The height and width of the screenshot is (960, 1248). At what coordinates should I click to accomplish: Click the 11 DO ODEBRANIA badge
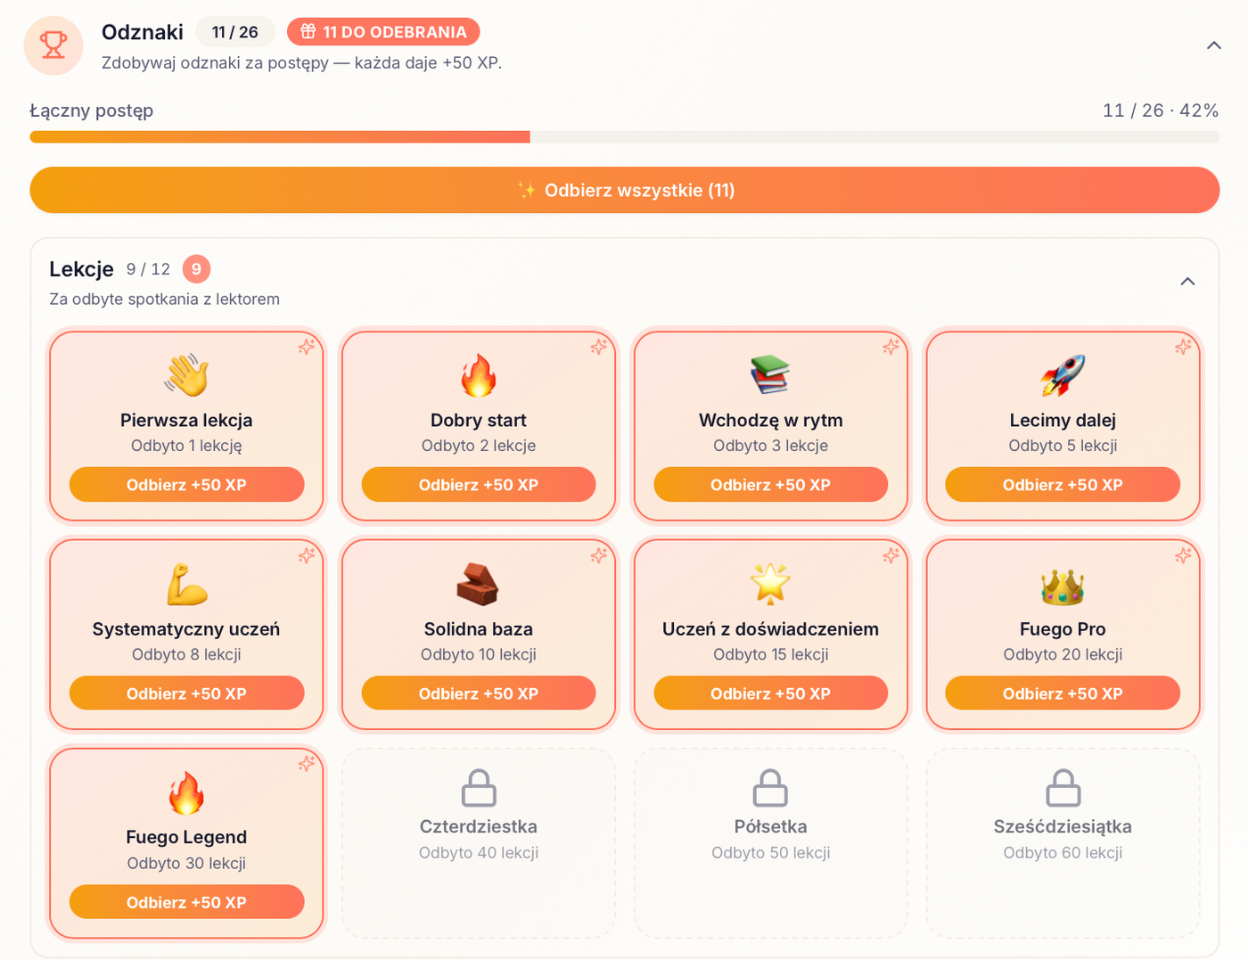pyautogui.click(x=383, y=32)
